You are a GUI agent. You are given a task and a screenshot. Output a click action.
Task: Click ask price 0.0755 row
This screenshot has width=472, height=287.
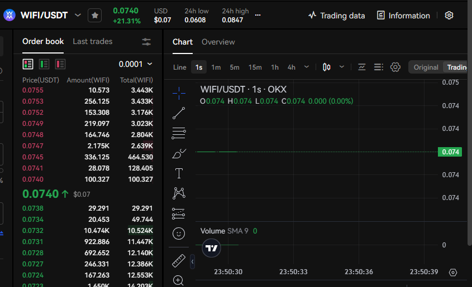(88, 90)
